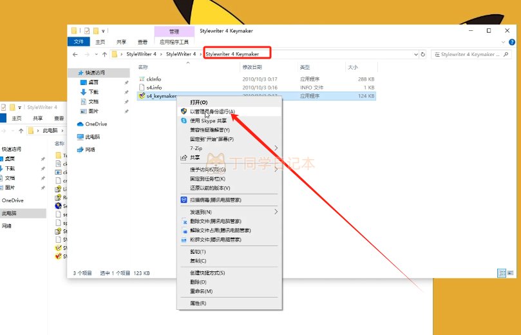Click the search magnifier icon in Keymaker window
521x335 pixels.
pyautogui.click(x=506, y=54)
